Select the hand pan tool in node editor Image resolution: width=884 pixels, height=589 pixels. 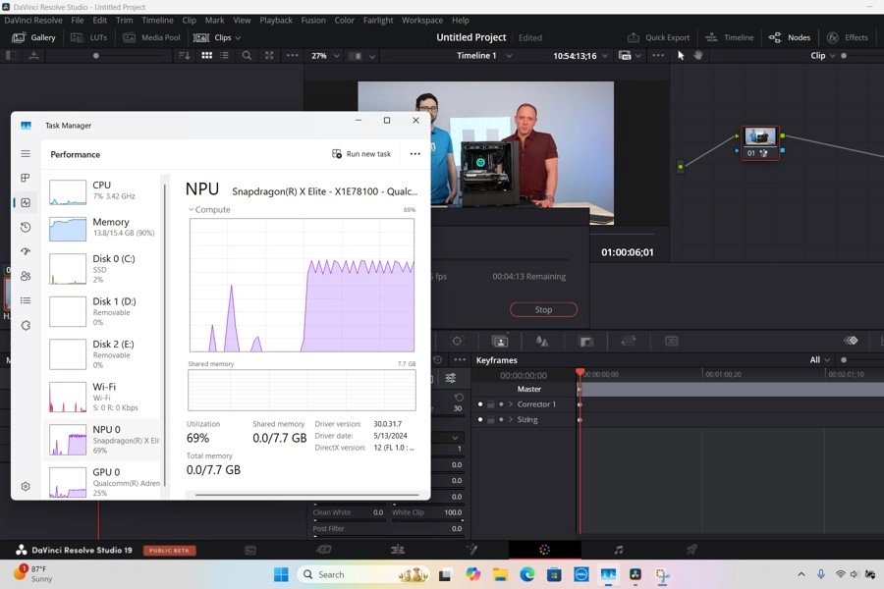[698, 55]
